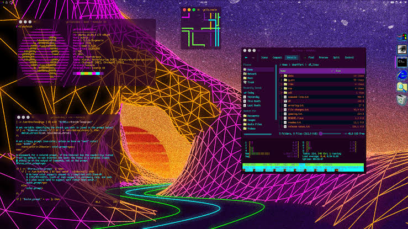Select the Home place icon in sidebar
408x229 pixels.
245,70
